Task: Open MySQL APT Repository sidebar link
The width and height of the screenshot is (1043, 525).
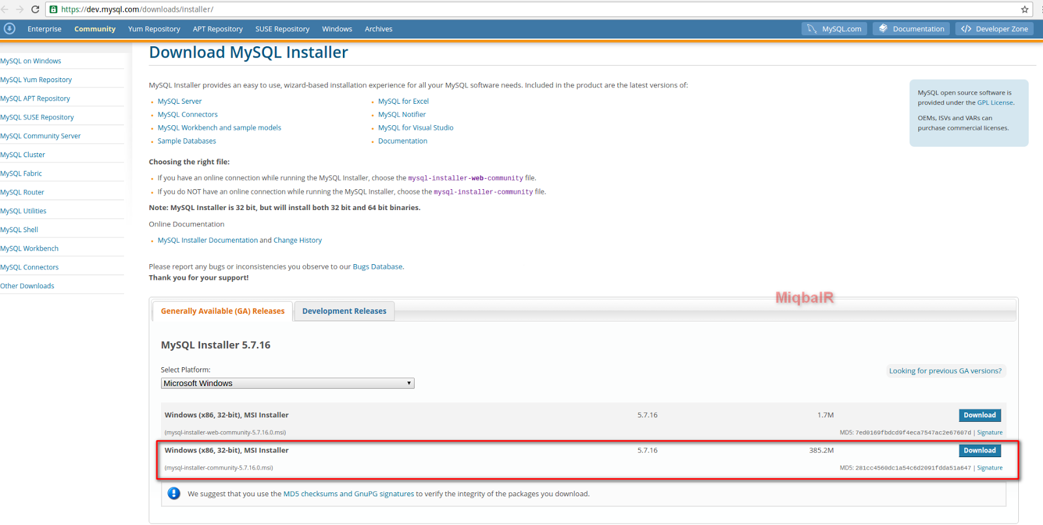Action: tap(35, 98)
